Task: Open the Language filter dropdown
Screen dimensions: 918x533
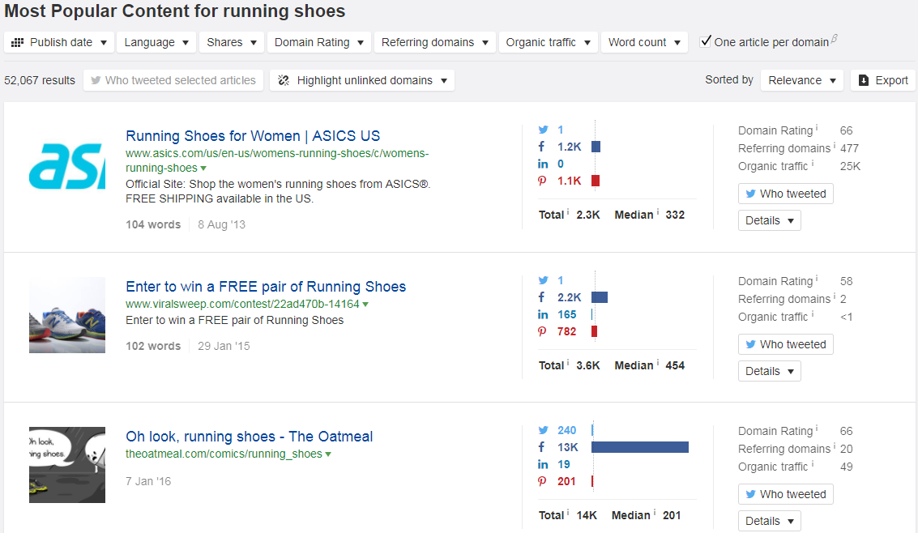Action: click(156, 42)
